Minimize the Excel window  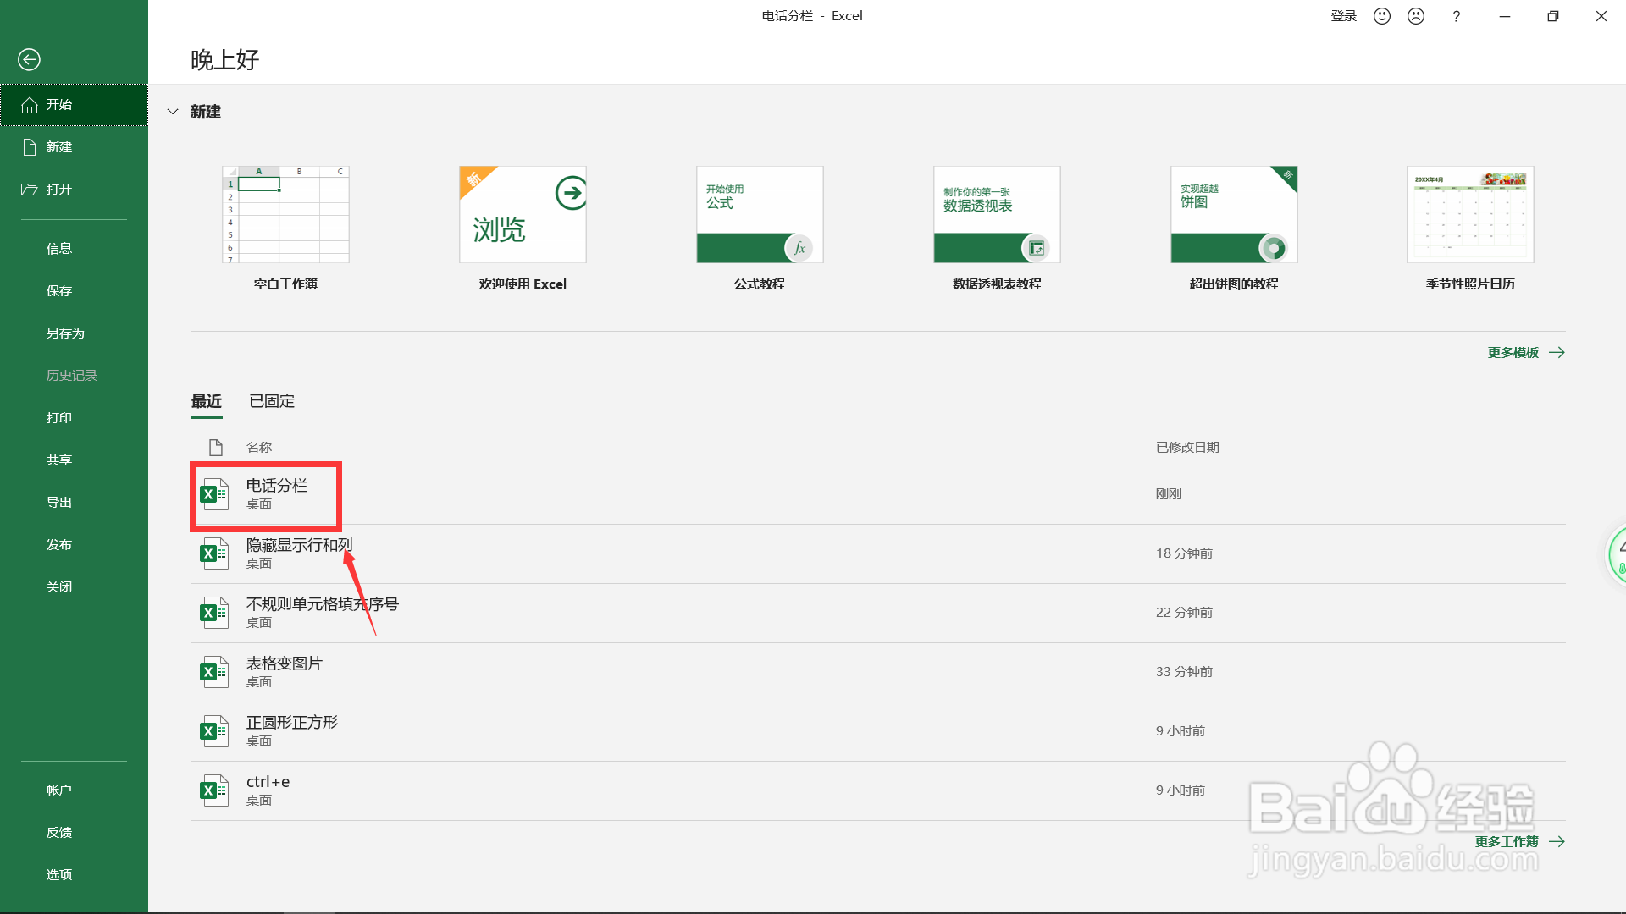pyautogui.click(x=1505, y=16)
